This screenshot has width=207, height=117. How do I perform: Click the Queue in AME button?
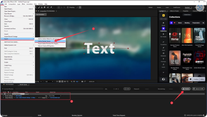(x=198, y=89)
